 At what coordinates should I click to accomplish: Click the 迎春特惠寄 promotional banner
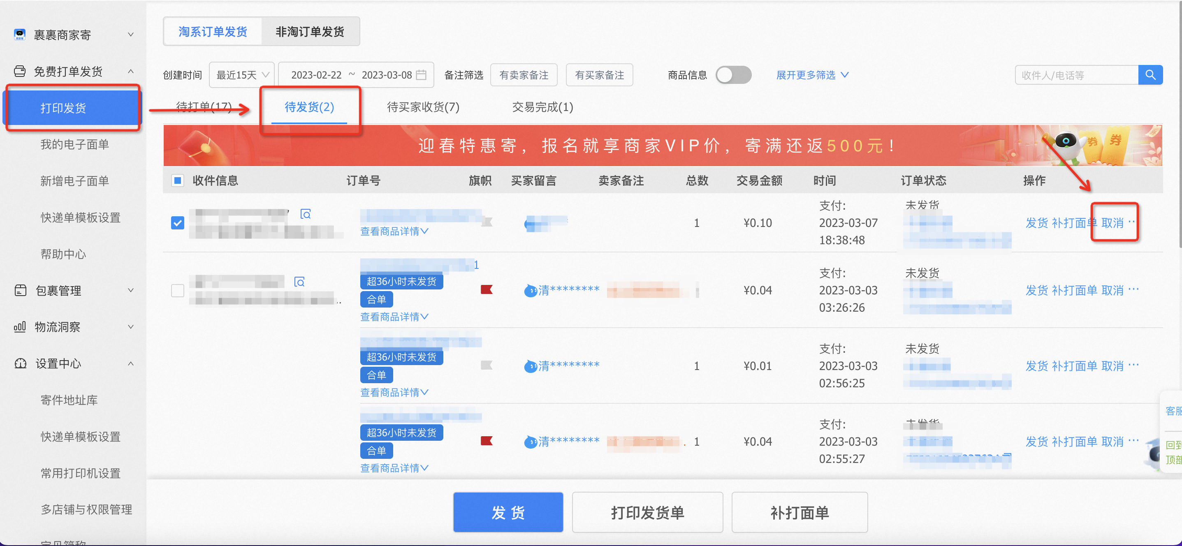pos(662,146)
